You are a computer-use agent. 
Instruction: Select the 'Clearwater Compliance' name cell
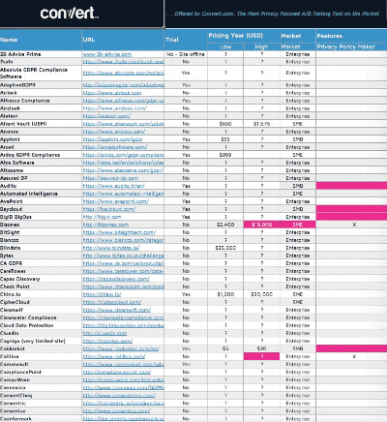pyautogui.click(x=41, y=317)
